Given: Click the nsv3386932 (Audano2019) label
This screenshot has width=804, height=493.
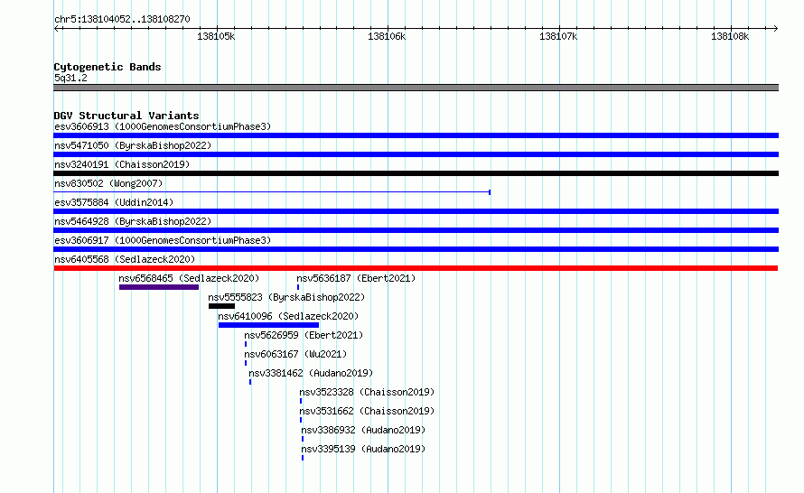Looking at the screenshot, I should click(363, 430).
